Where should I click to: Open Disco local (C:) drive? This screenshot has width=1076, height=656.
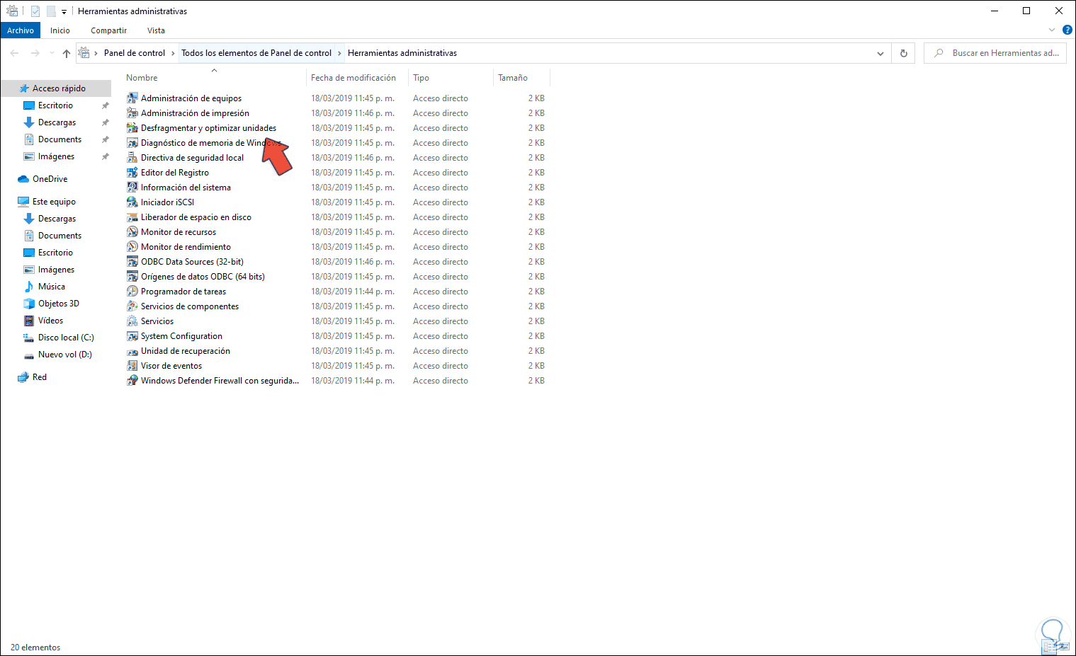pyautogui.click(x=66, y=338)
